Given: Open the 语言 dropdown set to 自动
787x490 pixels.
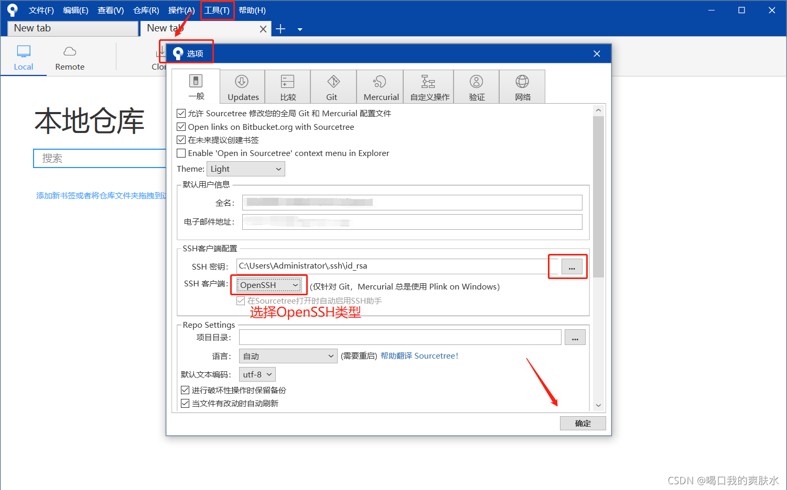Looking at the screenshot, I should pyautogui.click(x=288, y=356).
